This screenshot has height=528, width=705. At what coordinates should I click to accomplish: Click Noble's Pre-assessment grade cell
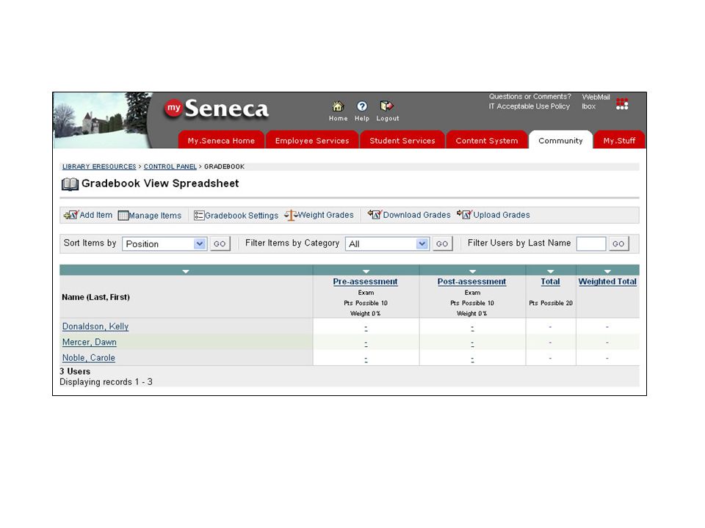pyautogui.click(x=366, y=359)
